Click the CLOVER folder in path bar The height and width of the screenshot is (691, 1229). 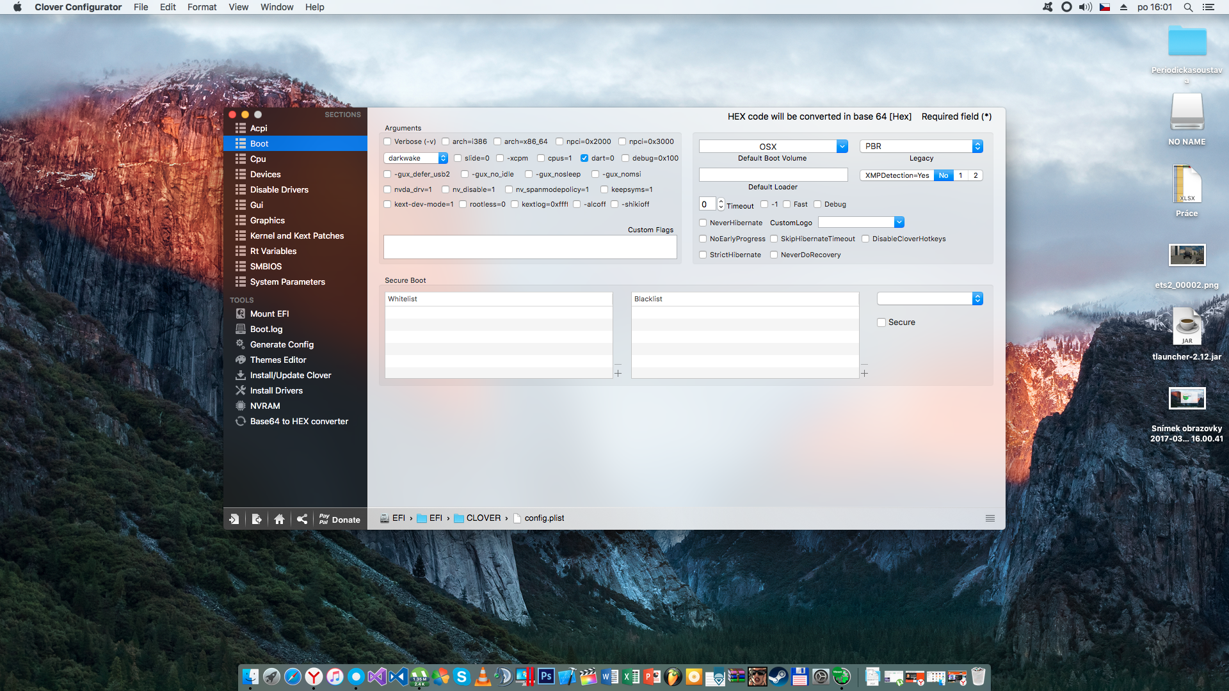(483, 518)
